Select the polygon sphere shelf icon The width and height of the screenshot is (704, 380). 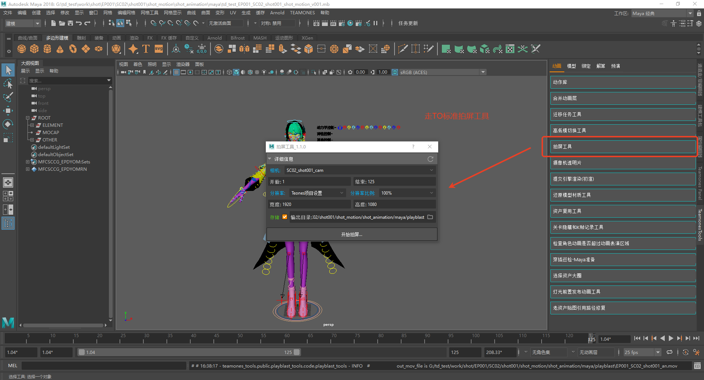pos(22,49)
